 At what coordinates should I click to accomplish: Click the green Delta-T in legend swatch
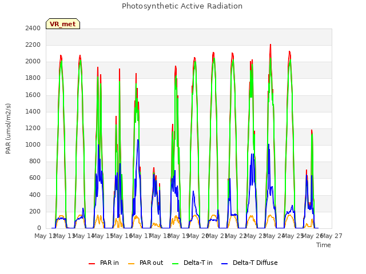(x=176, y=264)
